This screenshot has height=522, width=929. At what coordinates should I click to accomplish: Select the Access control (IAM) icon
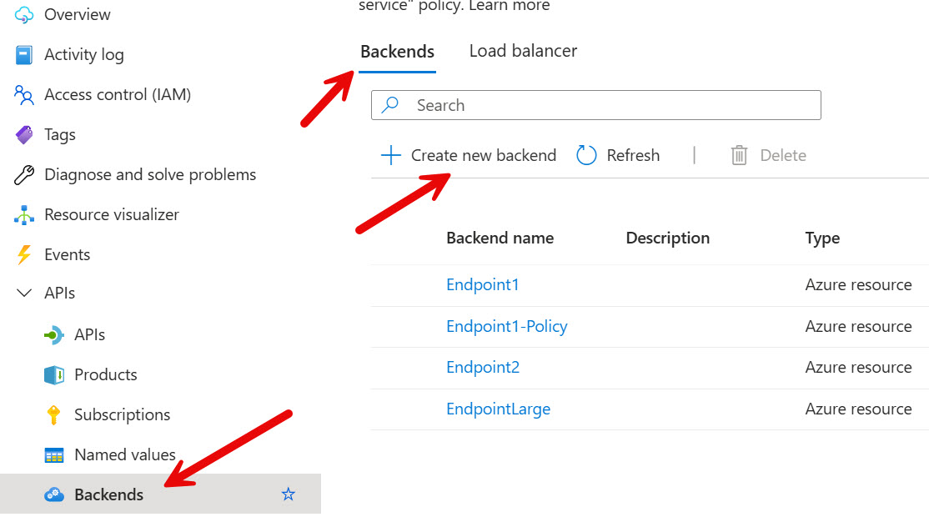tap(24, 95)
